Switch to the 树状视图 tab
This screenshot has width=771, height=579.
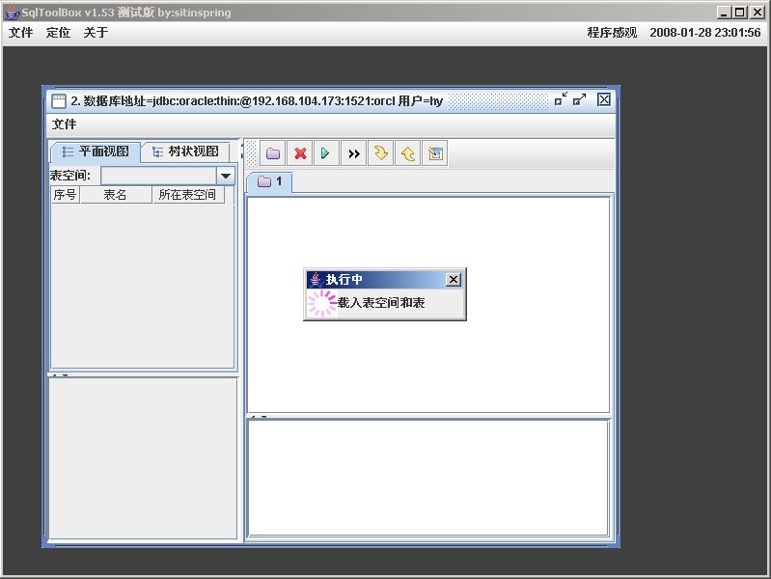pyautogui.click(x=185, y=152)
